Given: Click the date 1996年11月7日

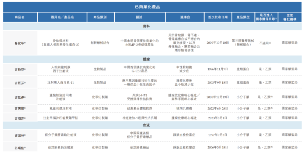Looking at the screenshot, I should (218, 69).
